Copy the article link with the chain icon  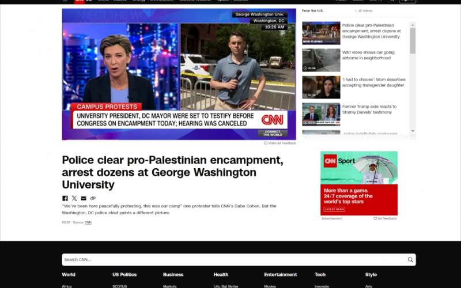pyautogui.click(x=93, y=198)
